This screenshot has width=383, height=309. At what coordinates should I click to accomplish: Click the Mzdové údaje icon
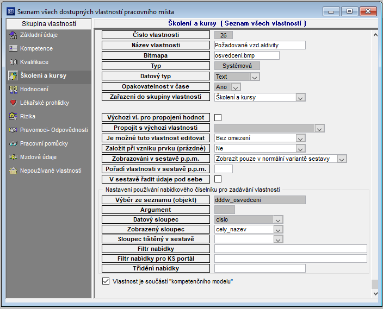[13, 157]
